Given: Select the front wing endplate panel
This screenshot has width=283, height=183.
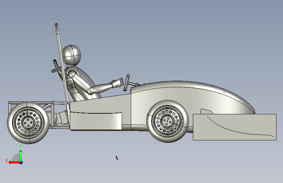Looking at the screenshot, I should [x=235, y=127].
